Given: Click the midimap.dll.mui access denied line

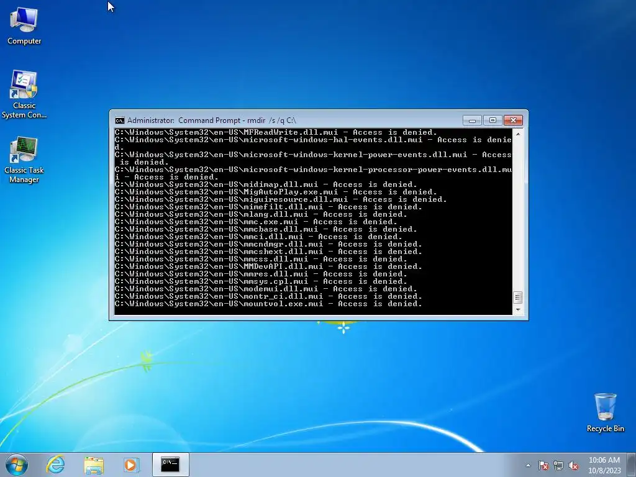Looking at the screenshot, I should pos(266,184).
